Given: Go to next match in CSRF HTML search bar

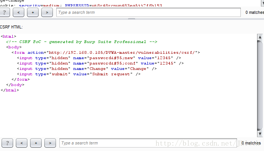Looking at the screenshot, I should (x=50, y=143).
